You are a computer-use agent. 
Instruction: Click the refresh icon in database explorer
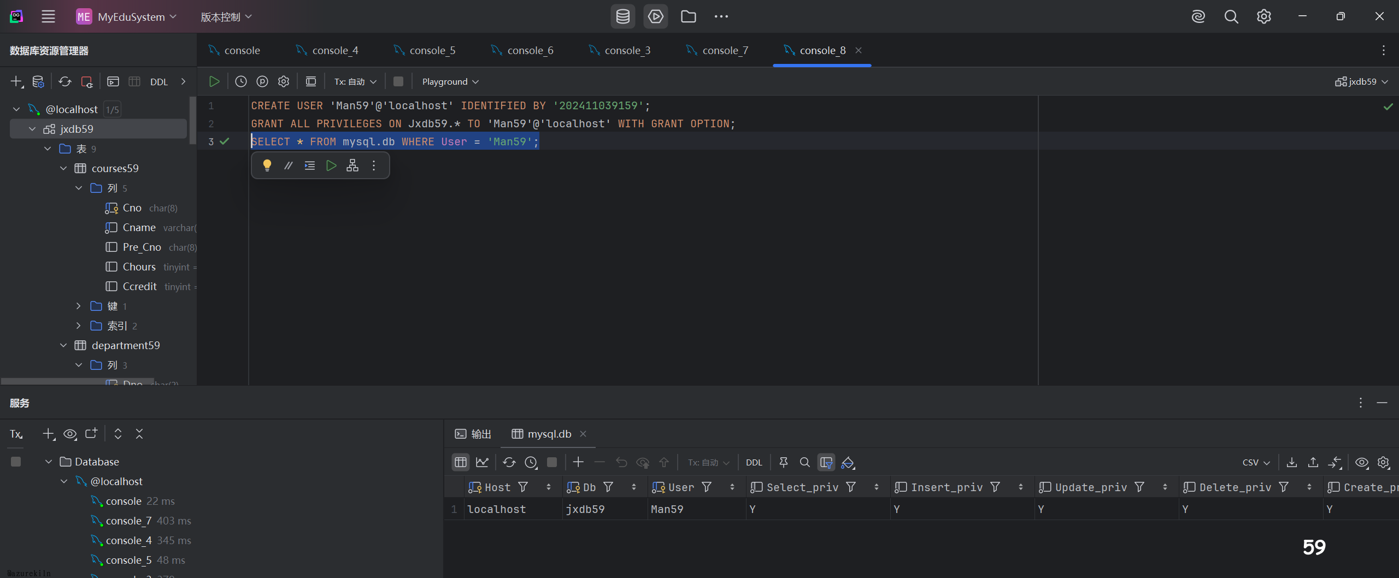65,81
